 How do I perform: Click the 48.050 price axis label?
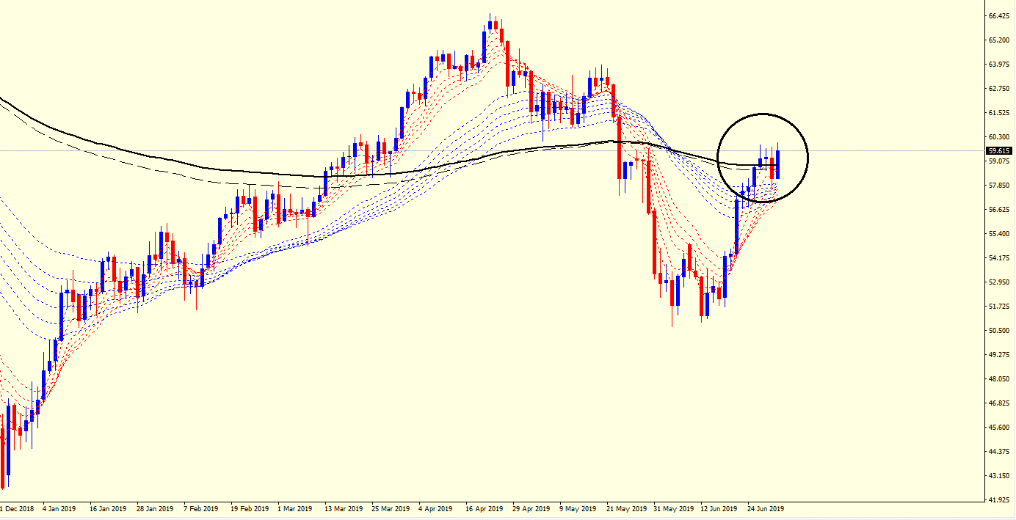[998, 378]
